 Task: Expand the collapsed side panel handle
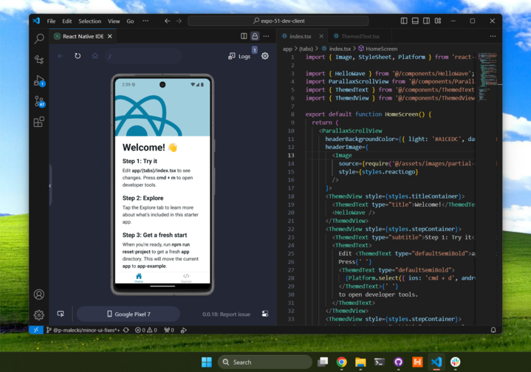click(50, 185)
